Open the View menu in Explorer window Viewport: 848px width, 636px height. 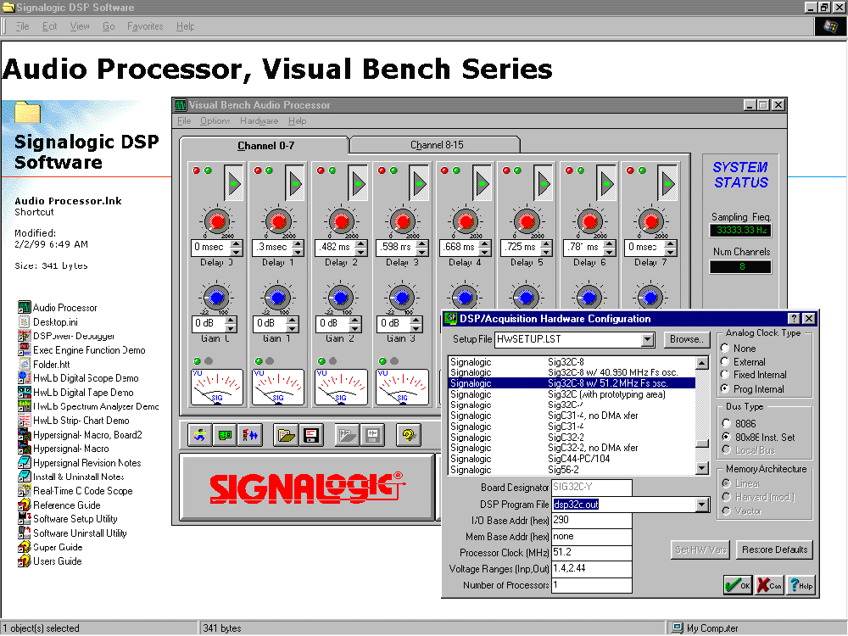tap(80, 26)
